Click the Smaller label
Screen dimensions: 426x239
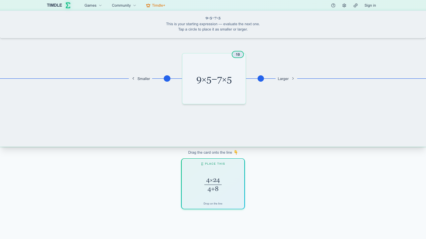(144, 79)
